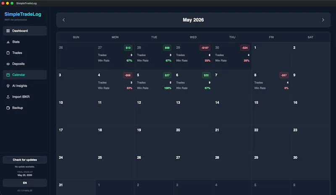Open the Dashboard page
Image resolution: width=336 pixels, height=195 pixels.
(25, 31)
